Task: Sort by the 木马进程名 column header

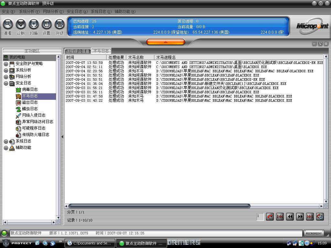Action: coord(239,57)
